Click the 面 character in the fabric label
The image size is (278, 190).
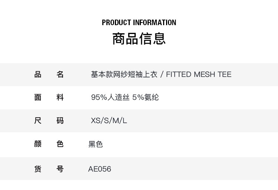38,97
